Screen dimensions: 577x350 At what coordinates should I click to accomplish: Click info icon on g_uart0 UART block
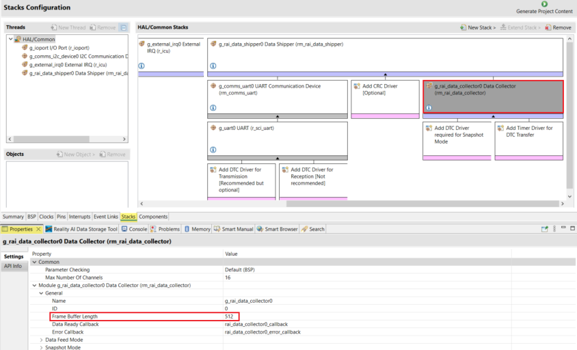click(213, 150)
